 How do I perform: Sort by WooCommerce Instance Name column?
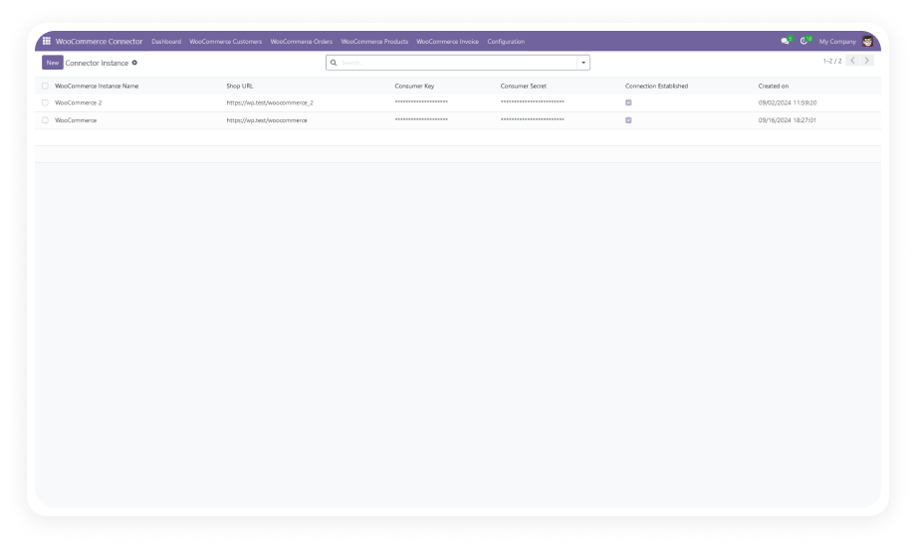point(97,86)
